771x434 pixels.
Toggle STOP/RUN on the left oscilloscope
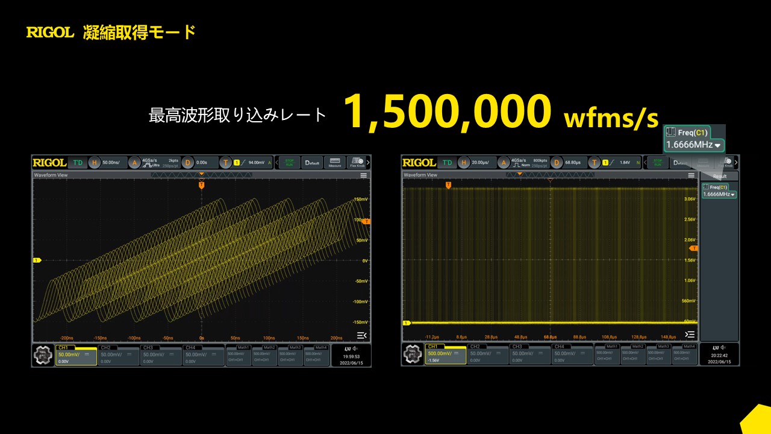pyautogui.click(x=289, y=162)
